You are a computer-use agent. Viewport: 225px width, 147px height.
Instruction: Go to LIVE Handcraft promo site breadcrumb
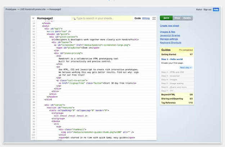33,9
